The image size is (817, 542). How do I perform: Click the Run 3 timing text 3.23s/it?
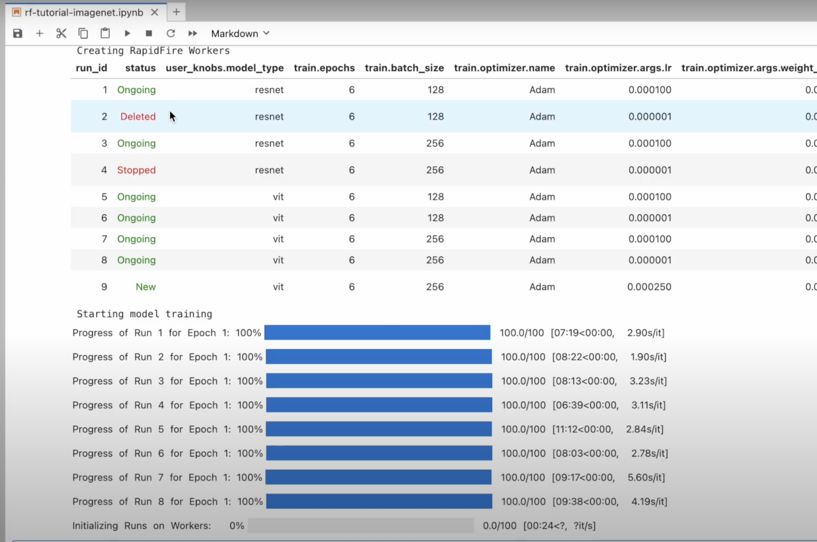pos(648,381)
